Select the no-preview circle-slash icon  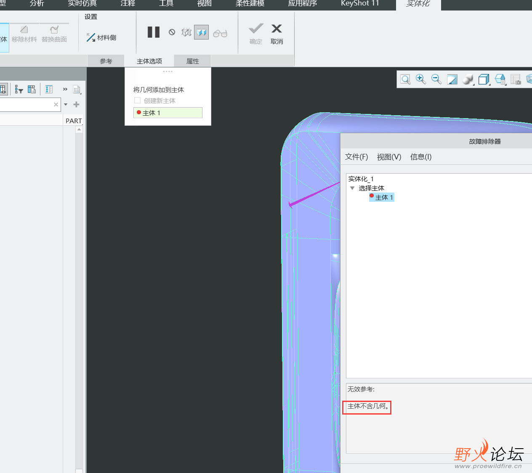[172, 32]
